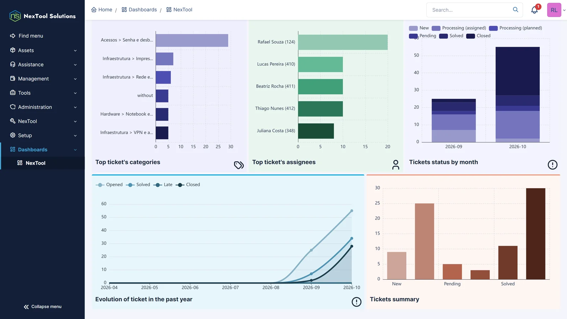Image resolution: width=567 pixels, height=319 pixels.
Task: Click the NexTool Solutions logo
Action: pos(43,16)
